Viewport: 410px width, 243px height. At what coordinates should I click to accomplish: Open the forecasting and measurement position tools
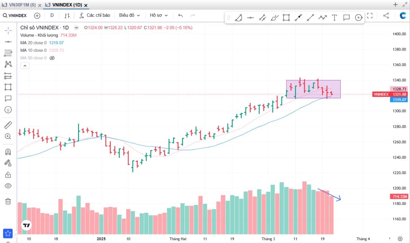click(x=8, y=76)
